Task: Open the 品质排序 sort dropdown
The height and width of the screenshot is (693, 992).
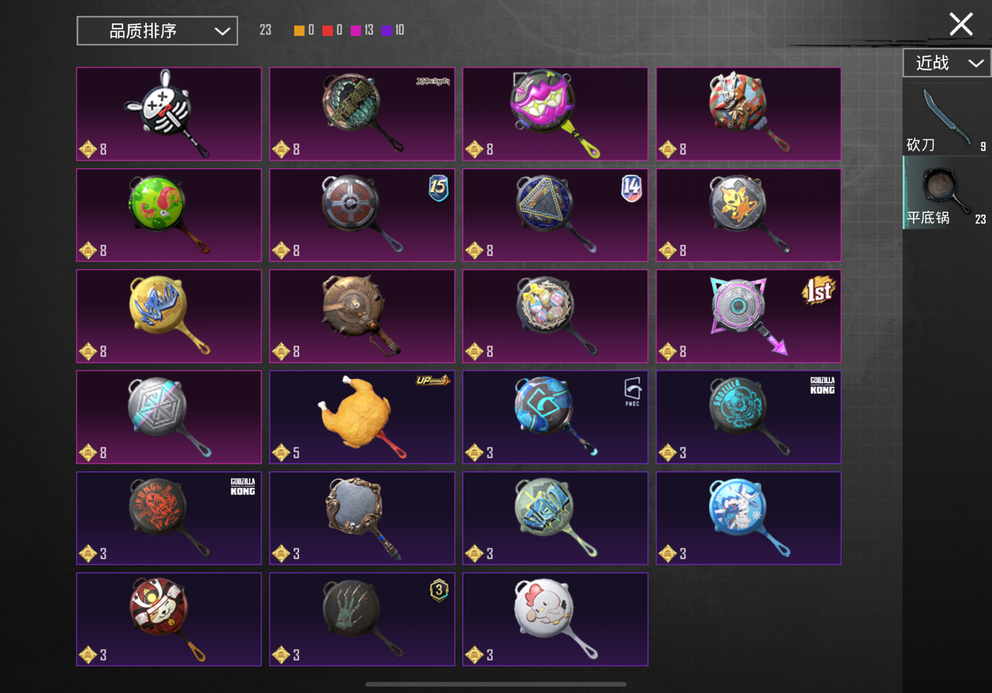Action: coord(157,31)
